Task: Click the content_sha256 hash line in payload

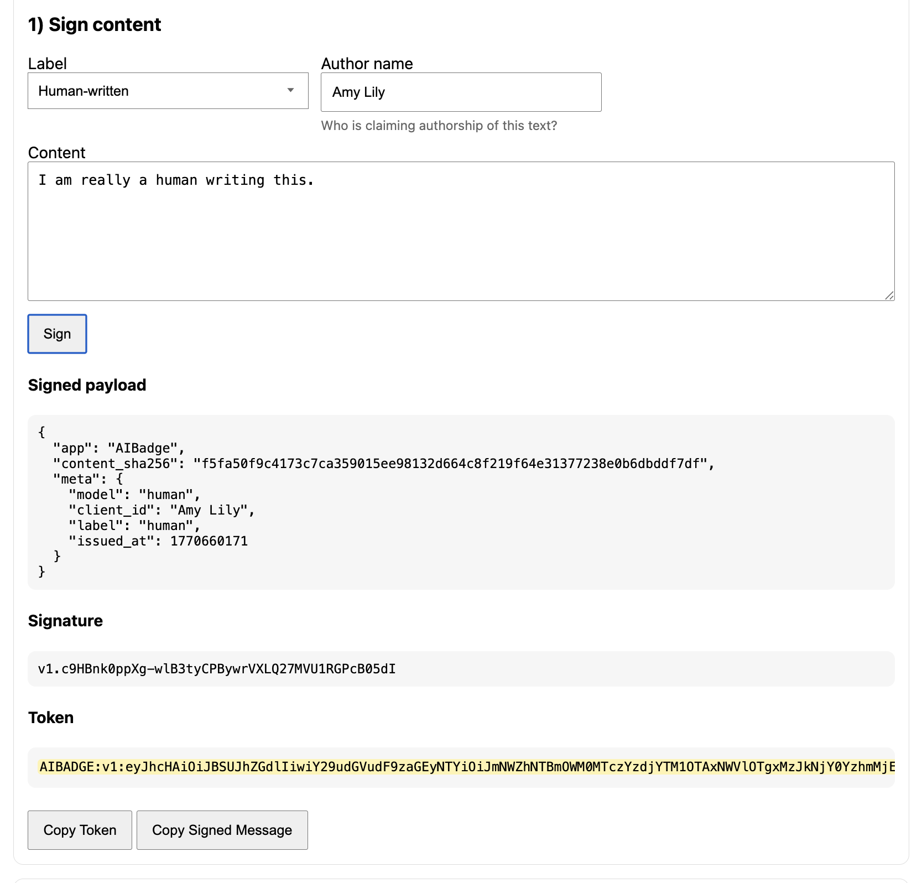Action: pos(384,464)
